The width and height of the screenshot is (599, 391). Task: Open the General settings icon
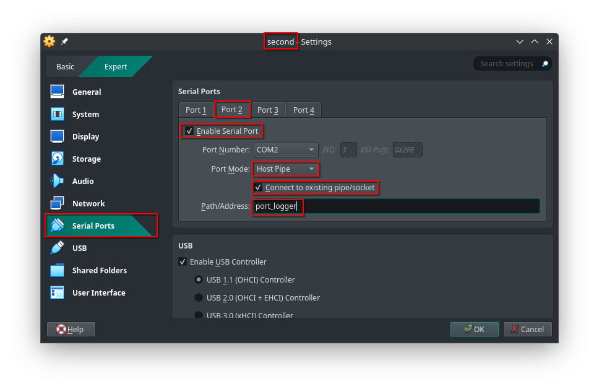[58, 92]
